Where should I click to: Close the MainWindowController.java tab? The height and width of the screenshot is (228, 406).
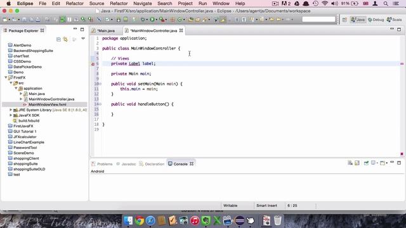click(x=181, y=30)
